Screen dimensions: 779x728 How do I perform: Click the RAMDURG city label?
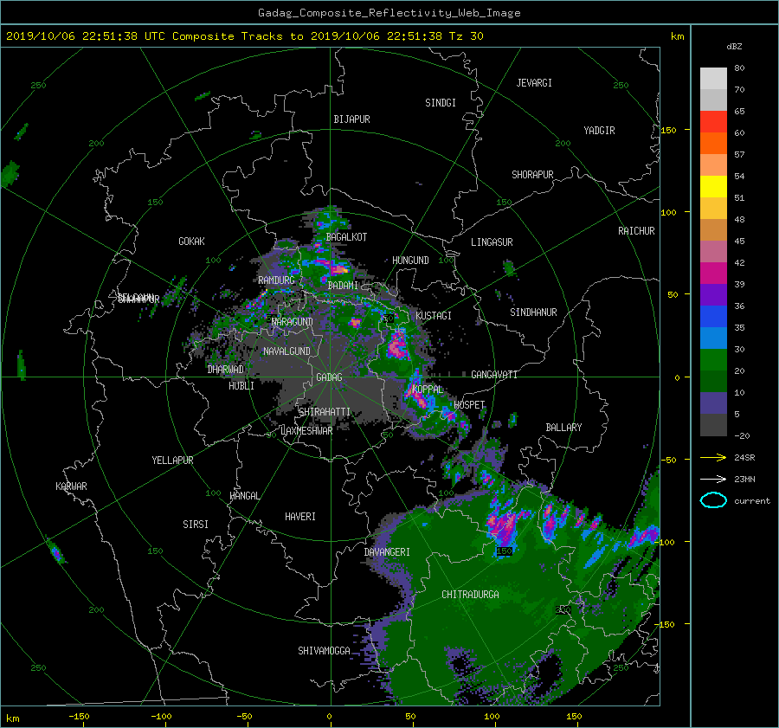(x=276, y=280)
